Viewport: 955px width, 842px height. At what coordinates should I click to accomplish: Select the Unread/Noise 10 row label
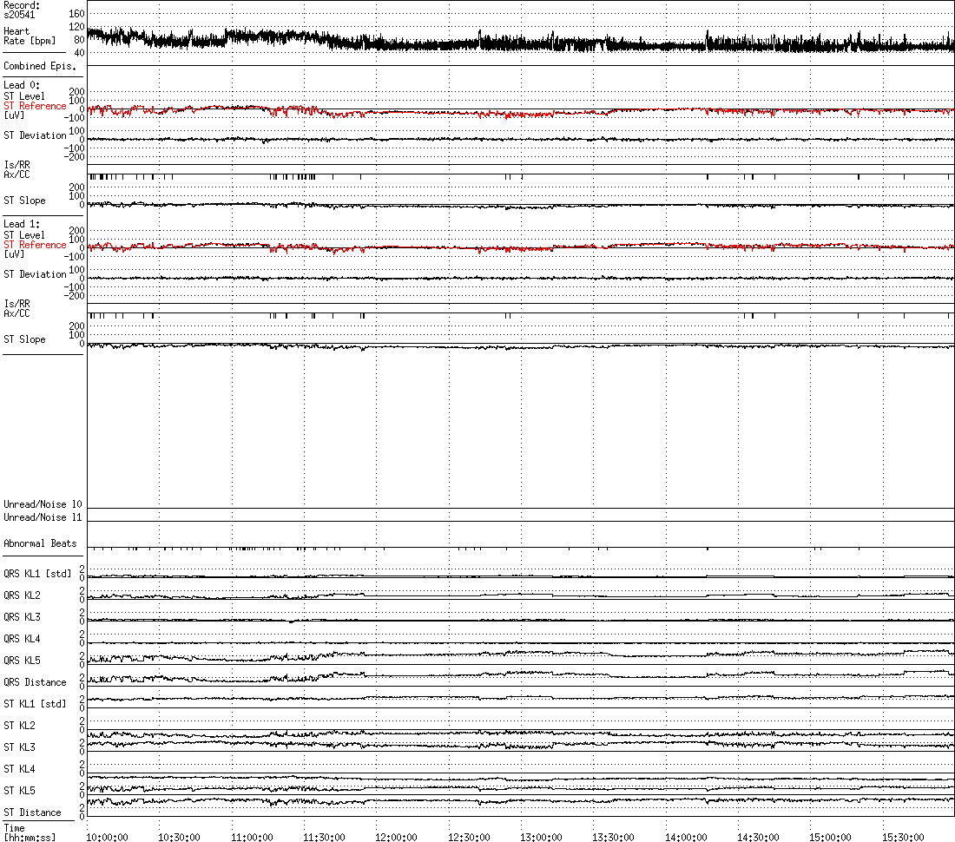(43, 504)
